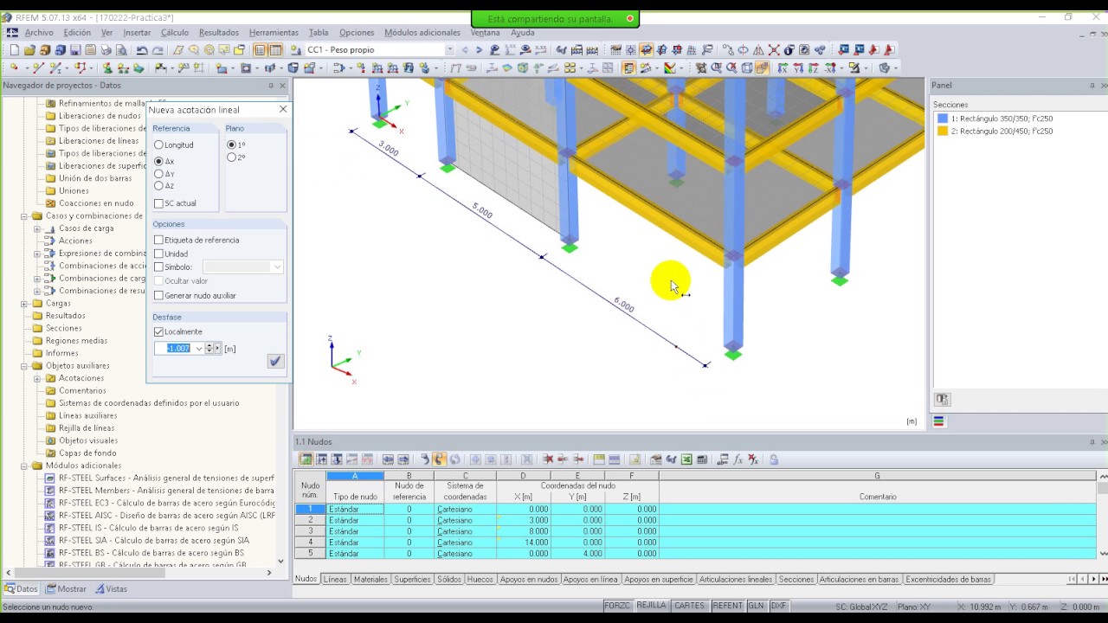Screen dimensions: 1108x623
Task: Select plane 2° radio button
Action: point(231,157)
